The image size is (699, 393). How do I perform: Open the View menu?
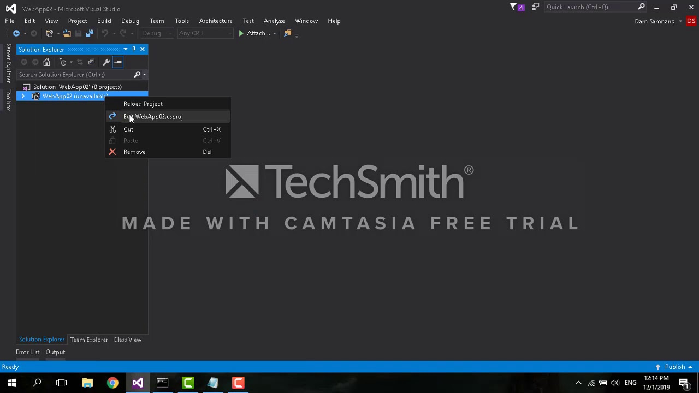click(x=51, y=21)
